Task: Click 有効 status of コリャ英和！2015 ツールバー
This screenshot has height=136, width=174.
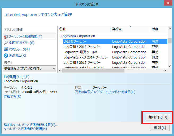Action: (x=155, y=63)
